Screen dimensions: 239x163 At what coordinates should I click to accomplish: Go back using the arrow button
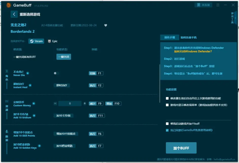pos(14,14)
